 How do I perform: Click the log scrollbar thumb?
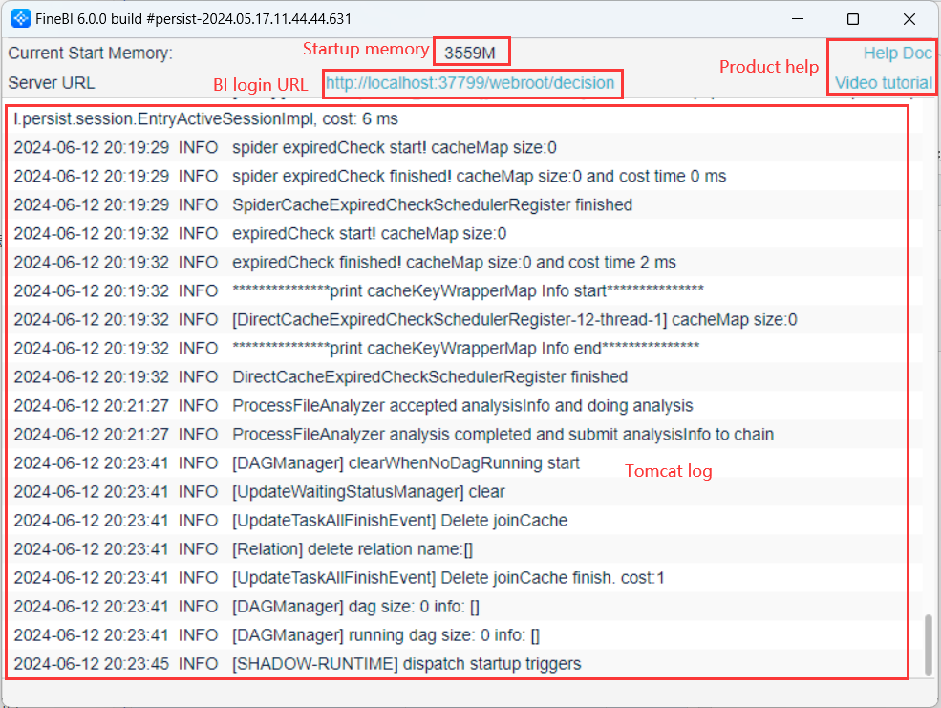[929, 645]
